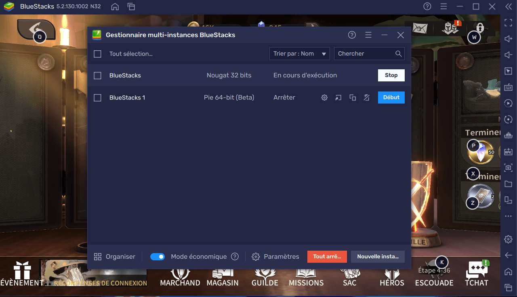
Task: Click the search magnifier icon in Chercher
Action: [398, 54]
